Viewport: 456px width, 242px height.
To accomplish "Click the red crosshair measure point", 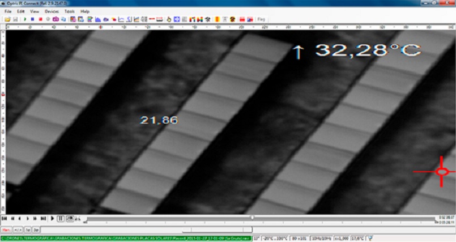I will (x=441, y=172).
